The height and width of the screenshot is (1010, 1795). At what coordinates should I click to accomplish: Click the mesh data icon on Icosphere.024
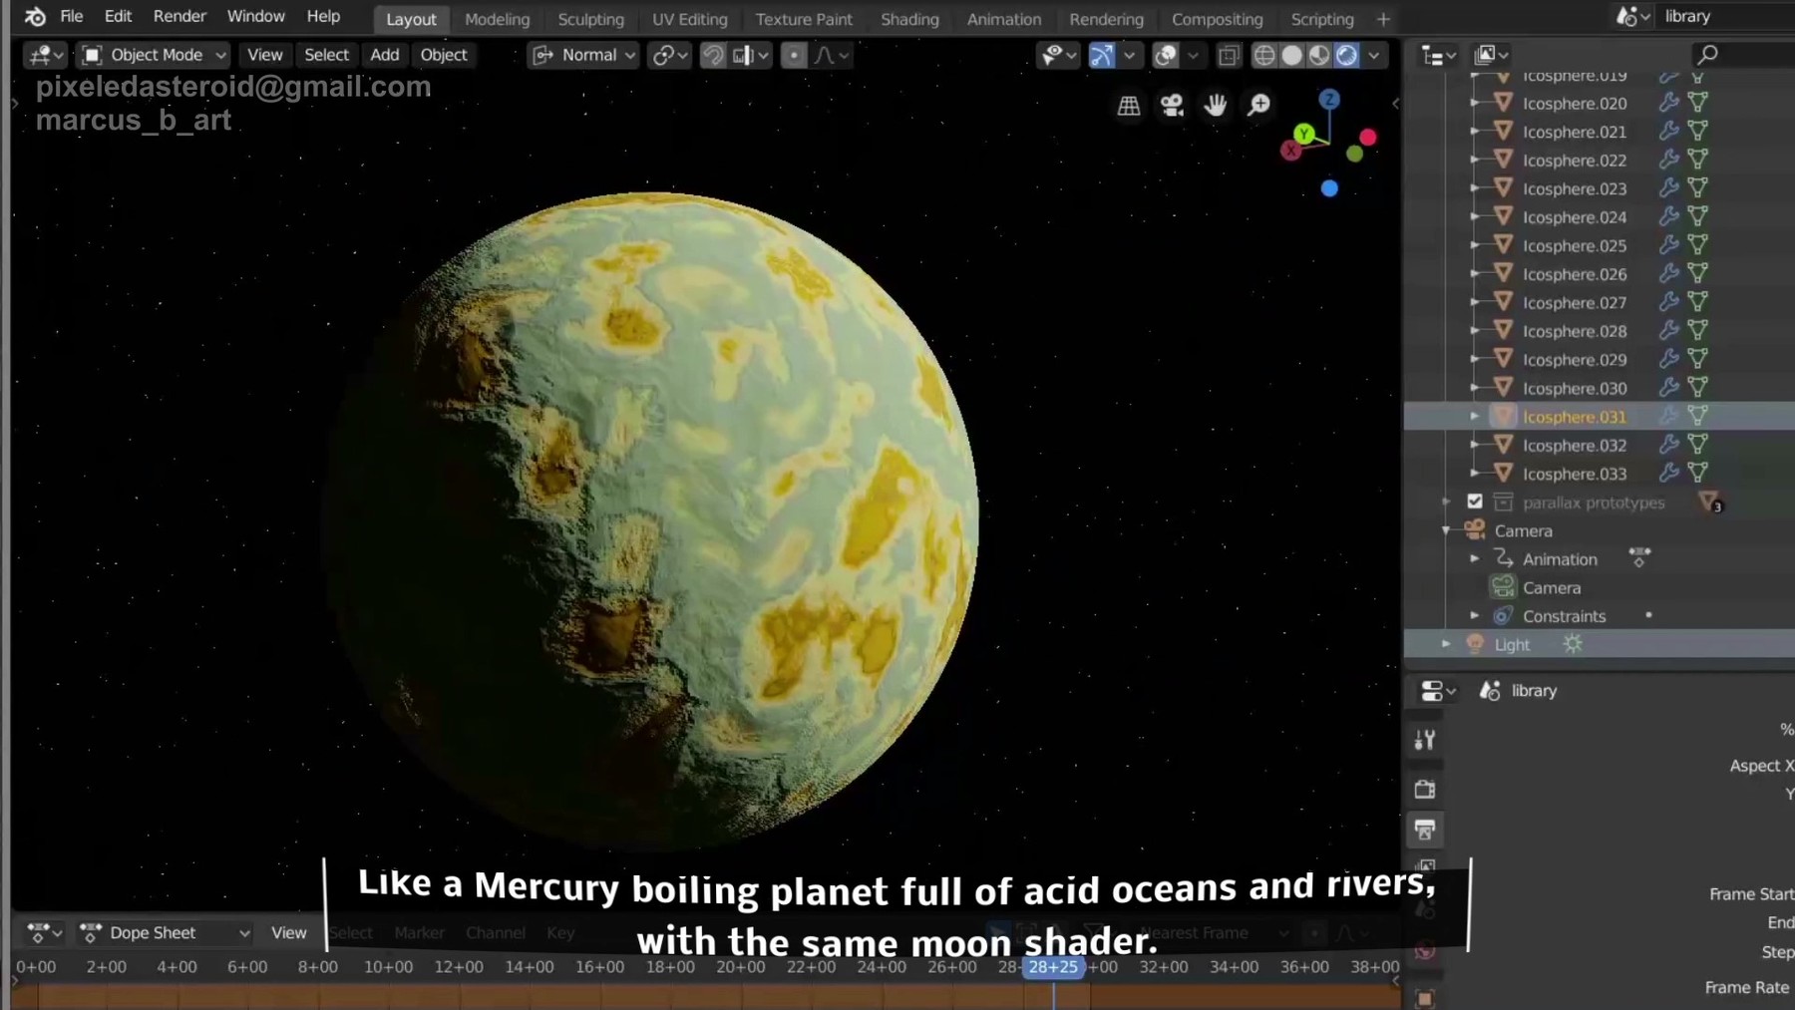1698,216
